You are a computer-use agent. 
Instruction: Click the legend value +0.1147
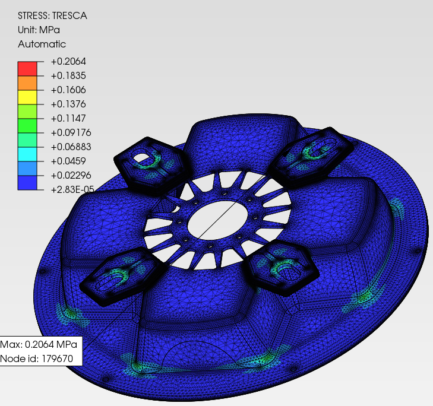click(x=68, y=118)
